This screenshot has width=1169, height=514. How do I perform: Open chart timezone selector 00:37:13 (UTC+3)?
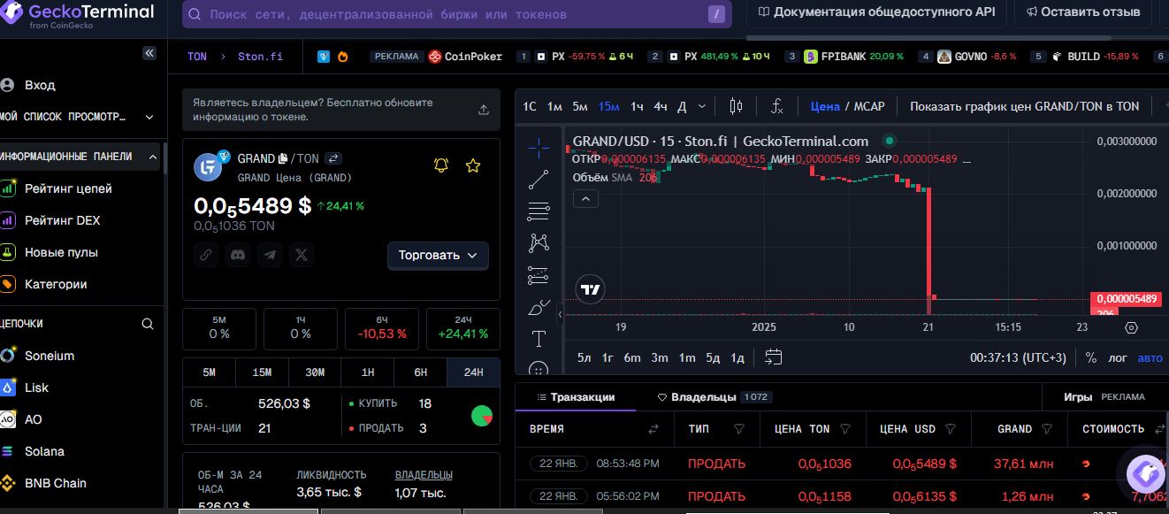point(1018,357)
